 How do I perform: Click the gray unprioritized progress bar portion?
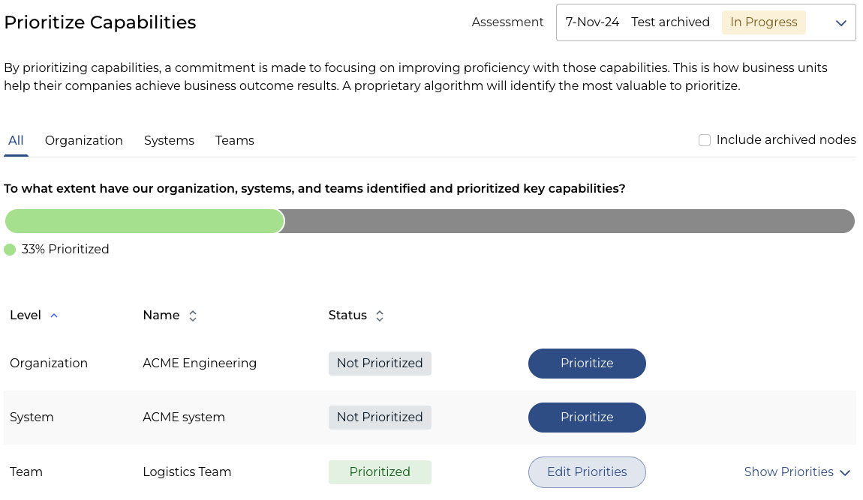[x=569, y=221]
